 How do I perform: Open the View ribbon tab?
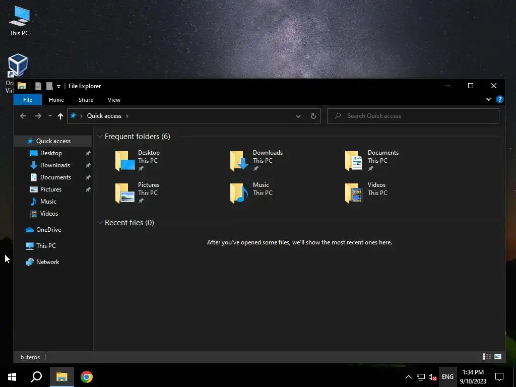pyautogui.click(x=114, y=100)
